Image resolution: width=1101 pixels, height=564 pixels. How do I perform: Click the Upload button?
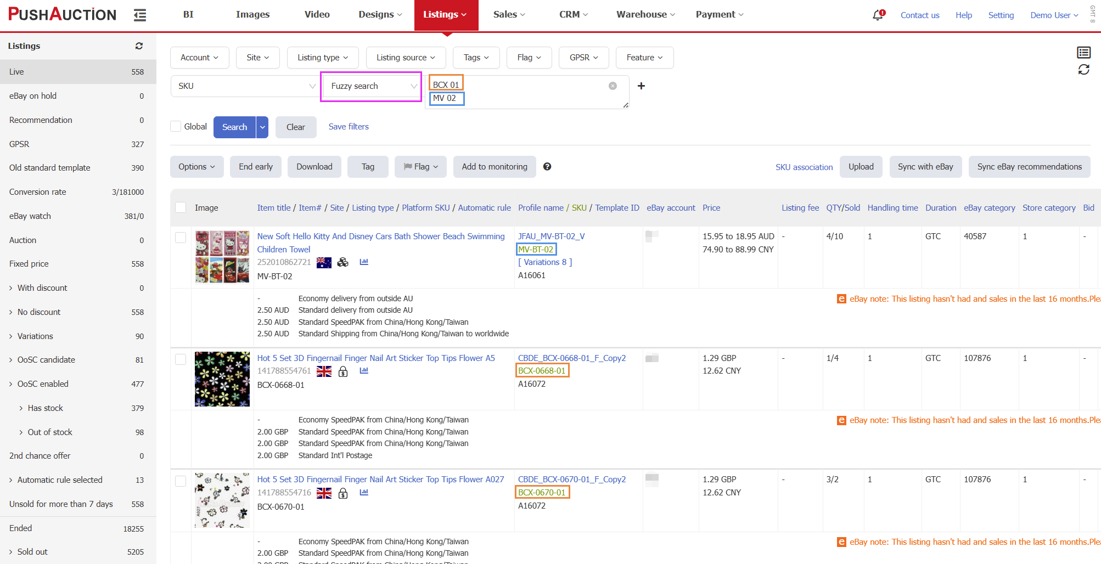tap(861, 167)
